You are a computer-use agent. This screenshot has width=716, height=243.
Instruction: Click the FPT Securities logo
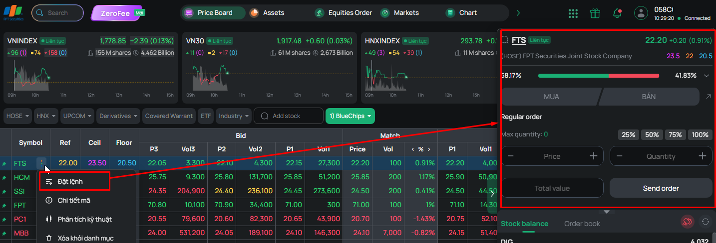[x=13, y=12]
